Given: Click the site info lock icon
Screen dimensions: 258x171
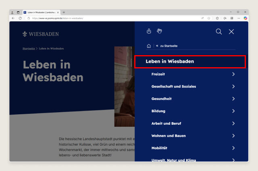Looking at the screenshot, I should click(29, 18).
